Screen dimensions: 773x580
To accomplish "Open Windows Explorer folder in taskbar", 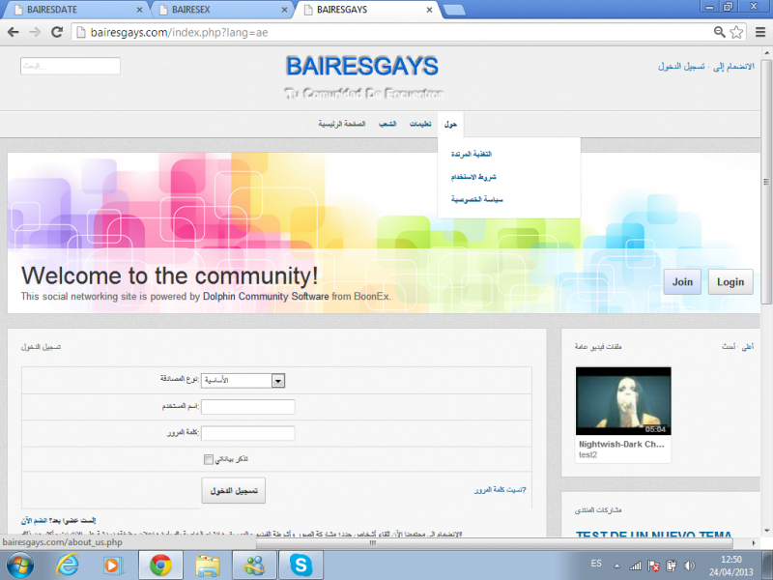I will [x=208, y=565].
